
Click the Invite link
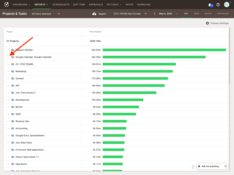pos(129,5)
